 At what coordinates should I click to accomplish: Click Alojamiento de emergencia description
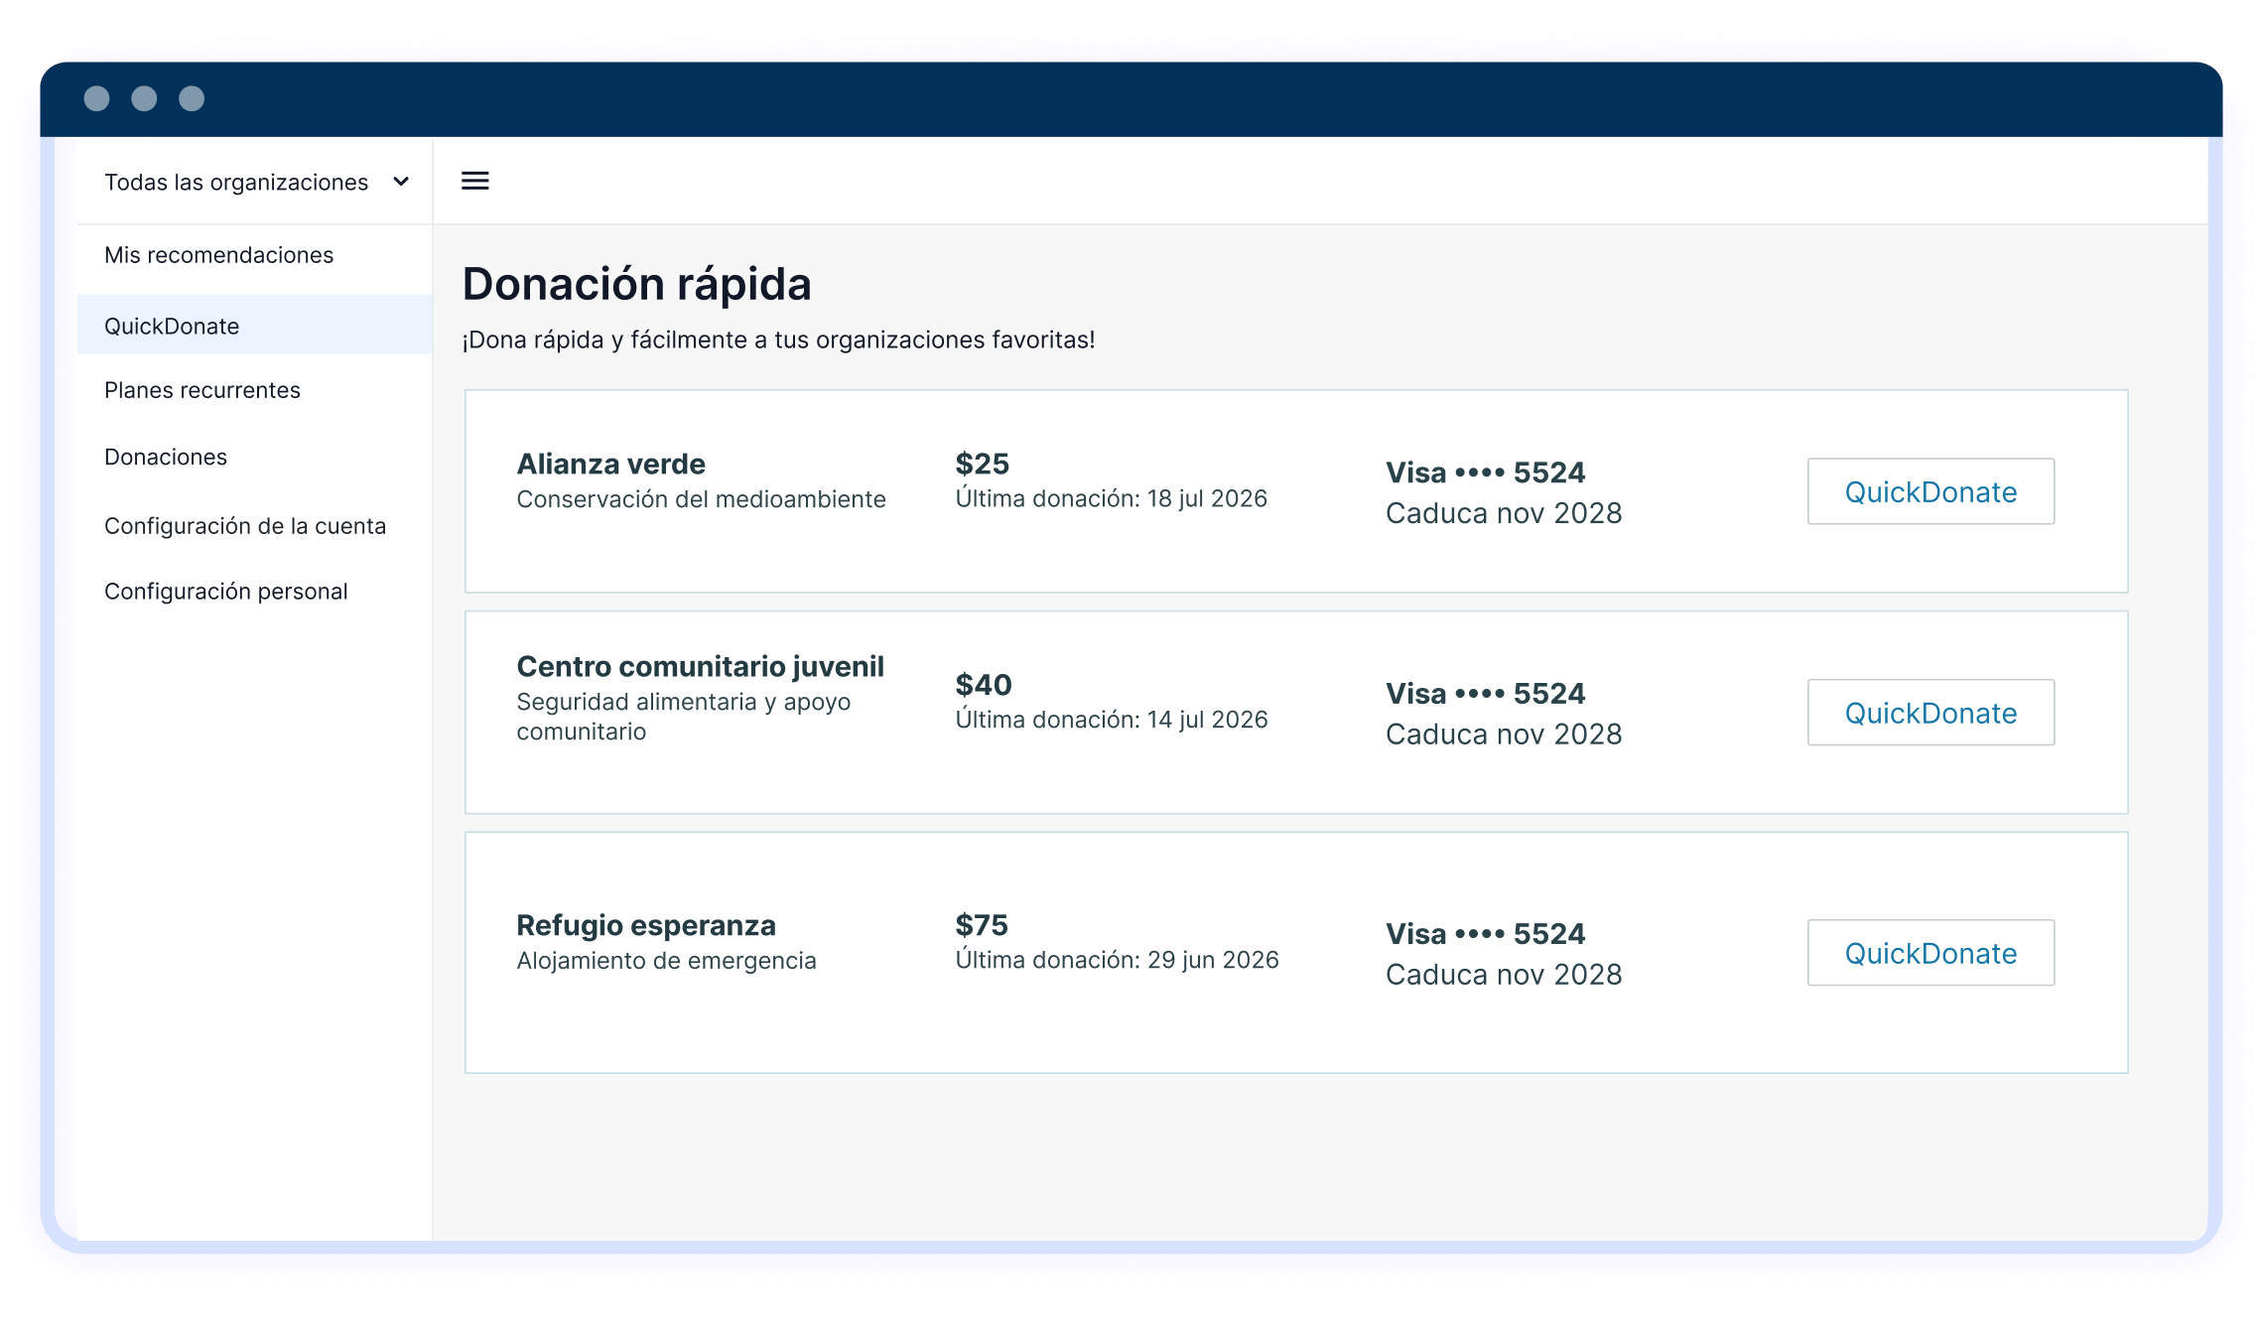[666, 961]
